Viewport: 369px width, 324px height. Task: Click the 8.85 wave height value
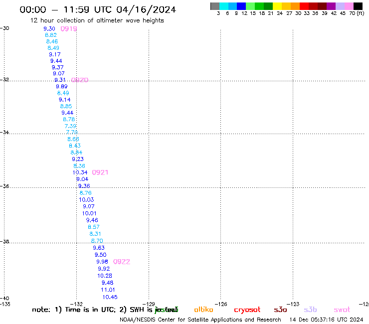pyautogui.click(x=66, y=106)
